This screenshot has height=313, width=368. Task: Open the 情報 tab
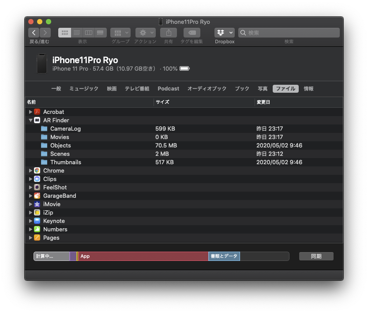tap(308, 89)
